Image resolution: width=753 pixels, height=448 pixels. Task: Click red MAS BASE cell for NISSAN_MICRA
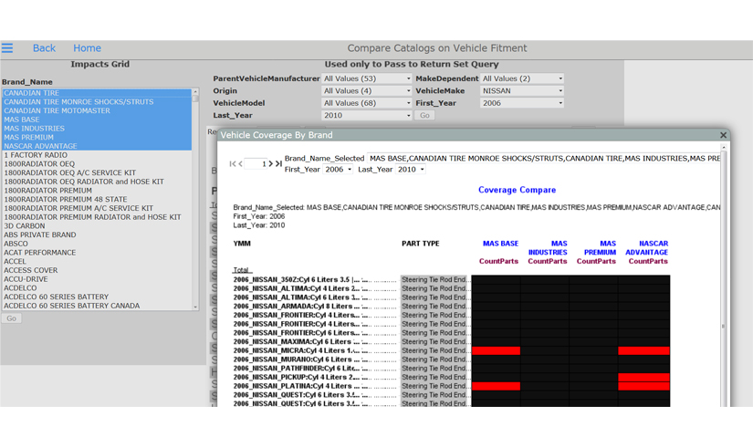(x=497, y=351)
